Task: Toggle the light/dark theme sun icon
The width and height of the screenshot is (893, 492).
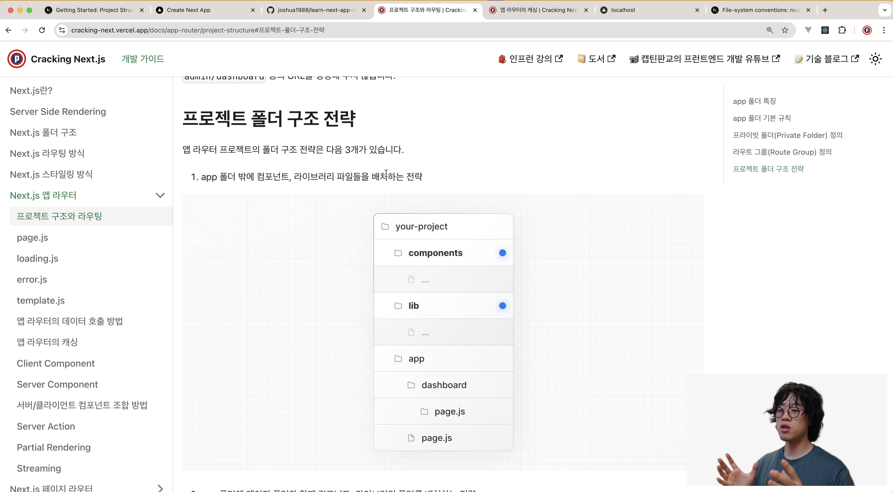Action: [875, 59]
